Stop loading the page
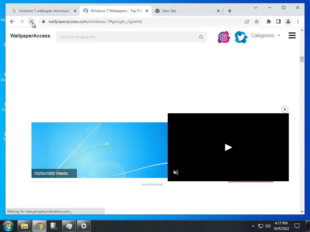The height and width of the screenshot is (232, 310). point(31,21)
